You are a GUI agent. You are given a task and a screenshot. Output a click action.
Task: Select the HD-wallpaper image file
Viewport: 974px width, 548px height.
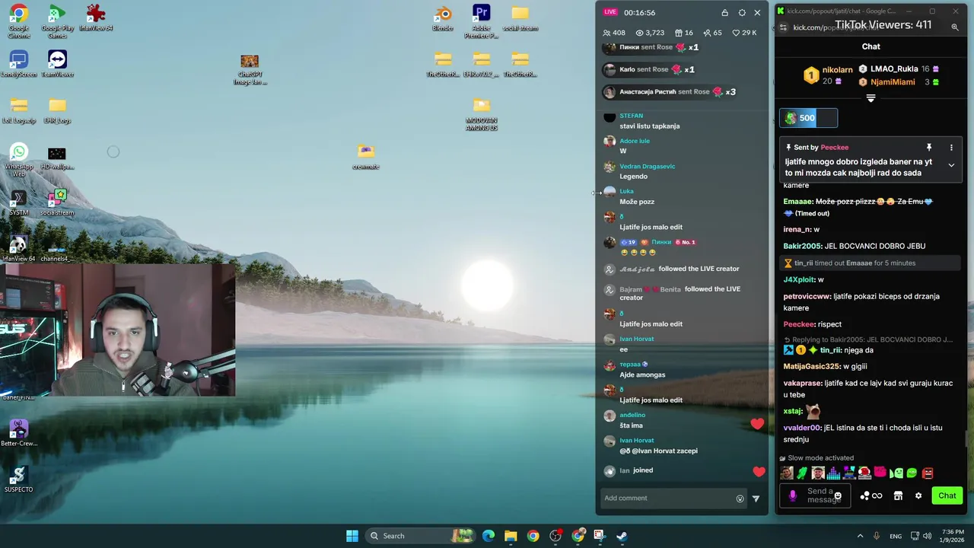point(57,158)
